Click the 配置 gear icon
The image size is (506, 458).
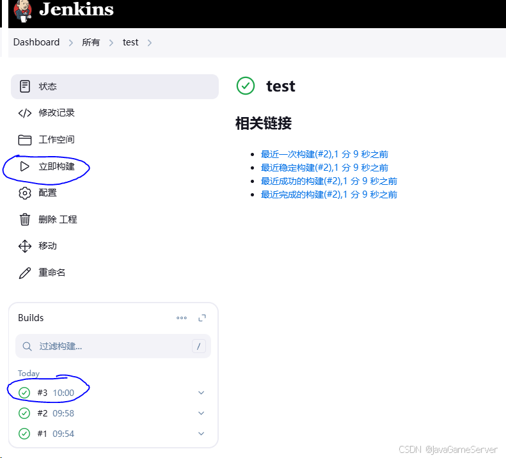pos(25,193)
